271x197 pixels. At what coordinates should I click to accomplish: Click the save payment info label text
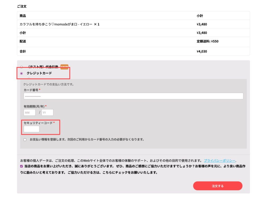(87, 139)
